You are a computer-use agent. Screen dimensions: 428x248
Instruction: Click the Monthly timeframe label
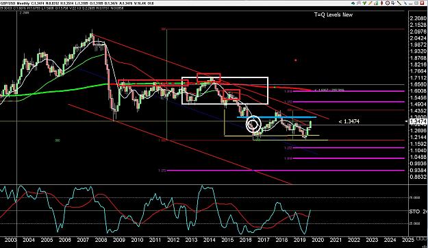[23, 3]
